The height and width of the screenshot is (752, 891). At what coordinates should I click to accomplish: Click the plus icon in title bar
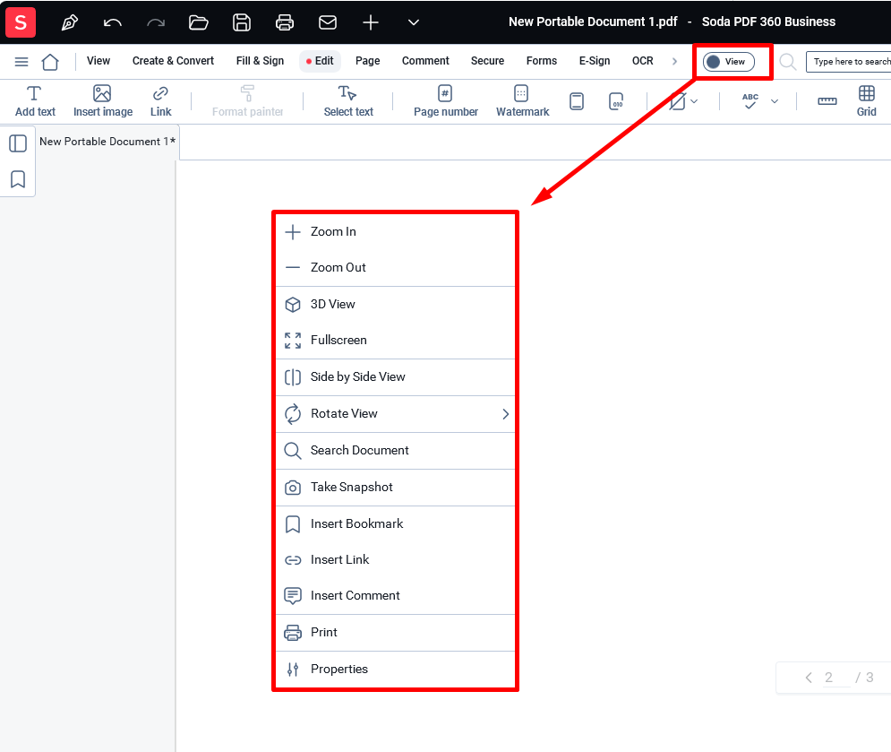371,22
